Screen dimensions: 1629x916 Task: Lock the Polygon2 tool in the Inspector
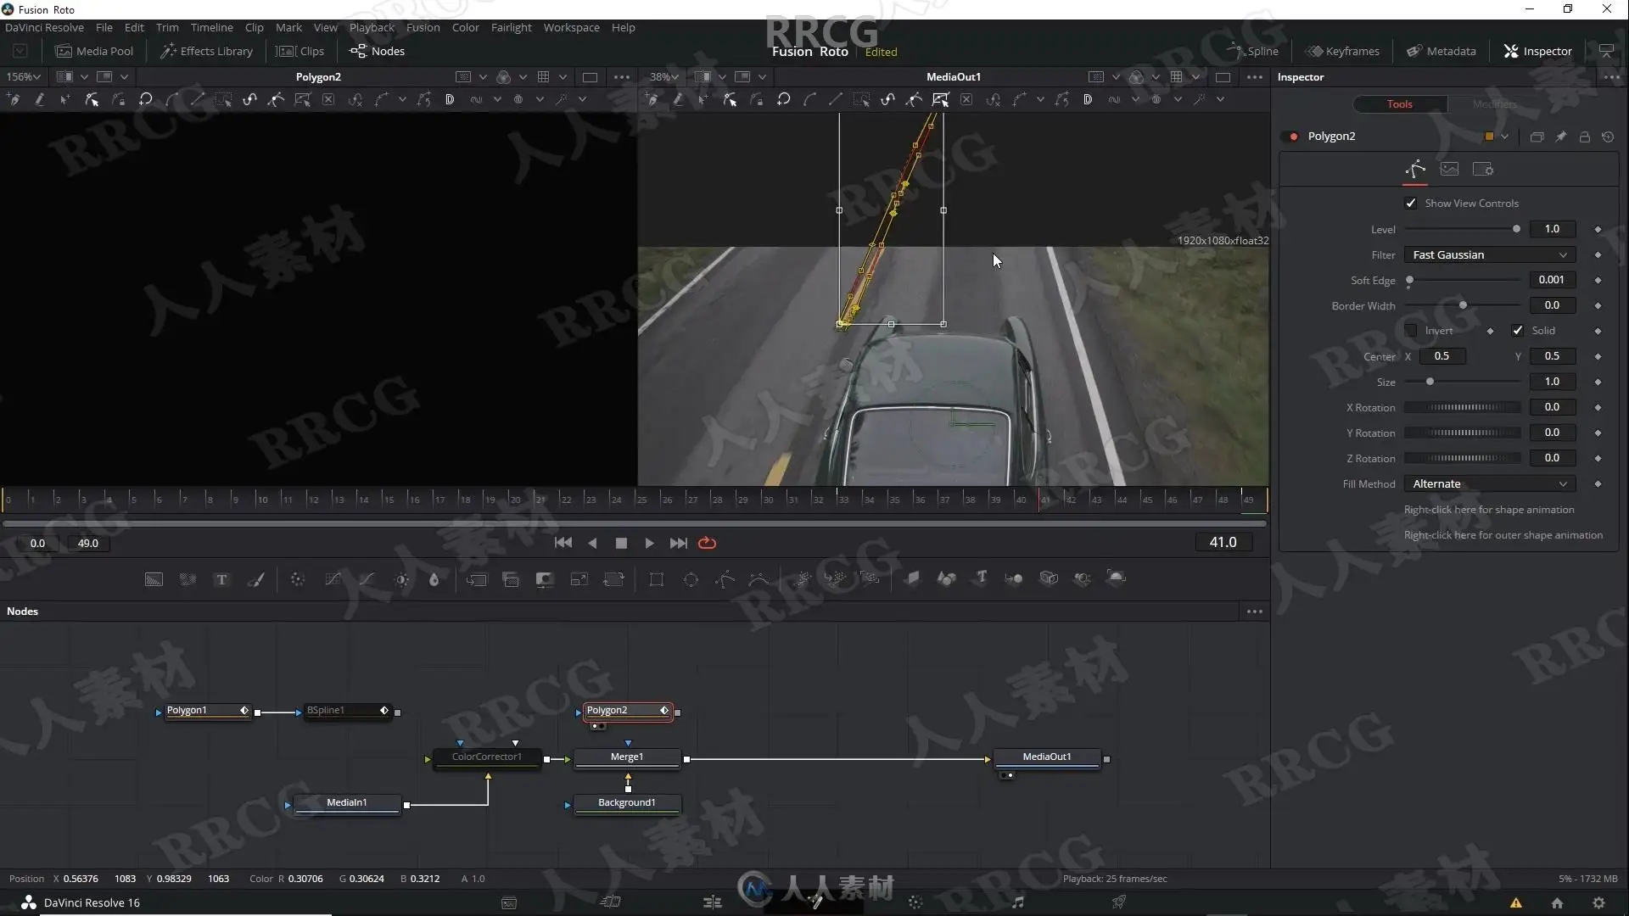pyautogui.click(x=1584, y=137)
